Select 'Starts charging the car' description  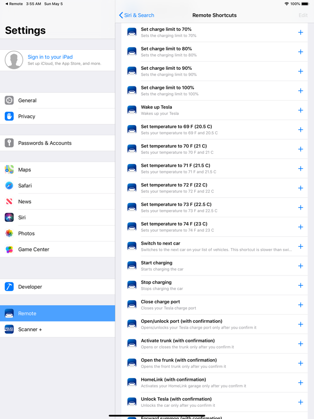click(162, 269)
